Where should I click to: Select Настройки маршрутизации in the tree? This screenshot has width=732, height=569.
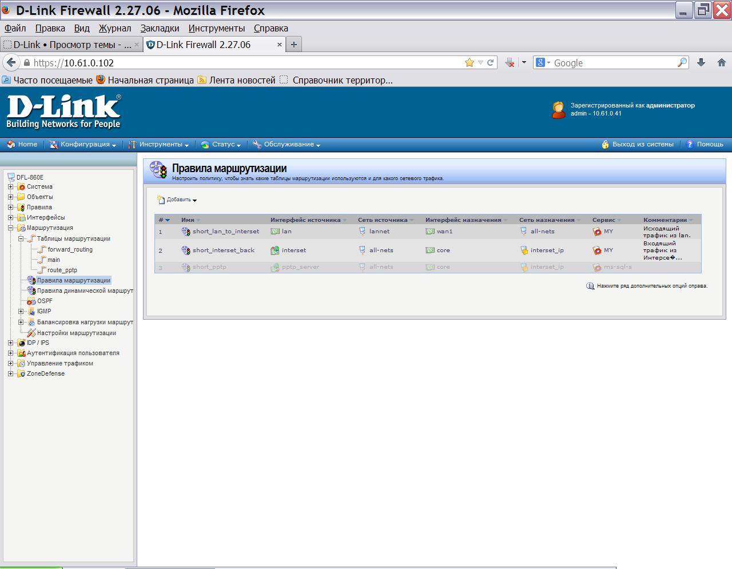pyautogui.click(x=77, y=333)
